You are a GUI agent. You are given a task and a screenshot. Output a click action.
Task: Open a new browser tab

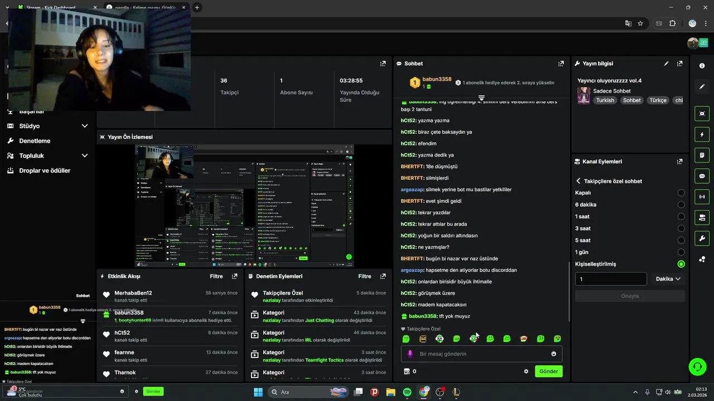(197, 7)
